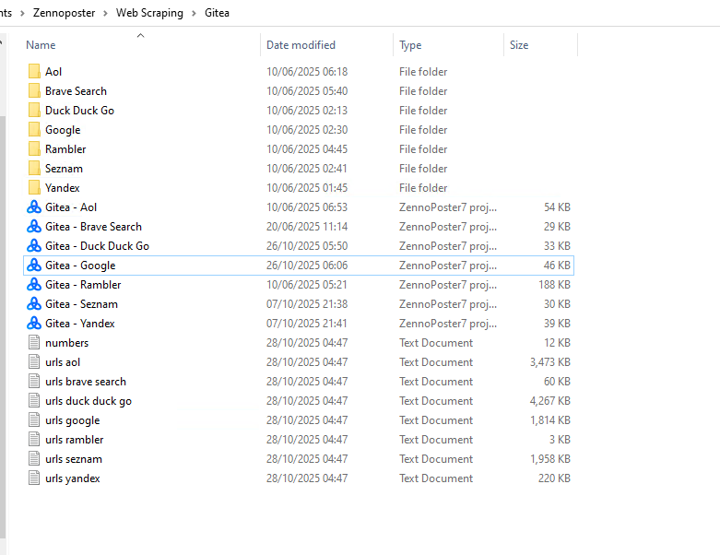This screenshot has width=720, height=555.
Task: Click the Brave Search folder icon
Action: pos(34,91)
